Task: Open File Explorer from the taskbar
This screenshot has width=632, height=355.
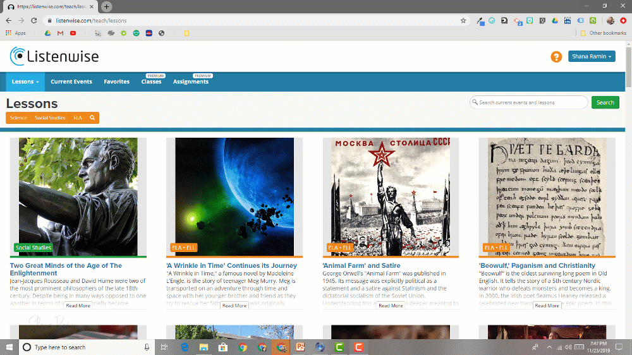Action: point(204,347)
